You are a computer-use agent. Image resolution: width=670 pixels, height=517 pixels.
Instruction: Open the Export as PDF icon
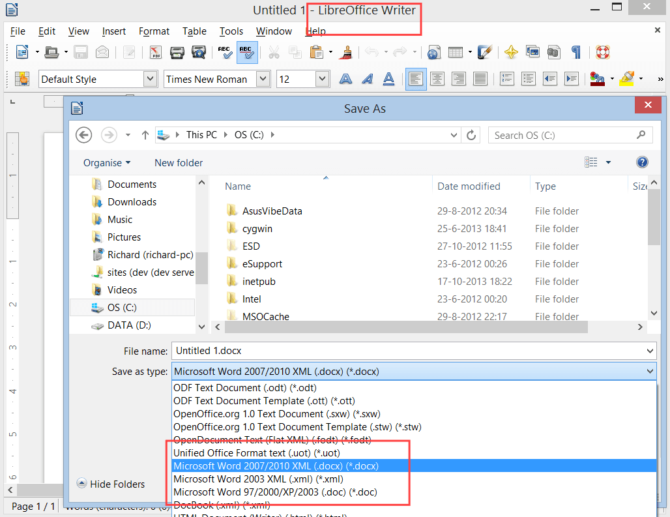(154, 52)
